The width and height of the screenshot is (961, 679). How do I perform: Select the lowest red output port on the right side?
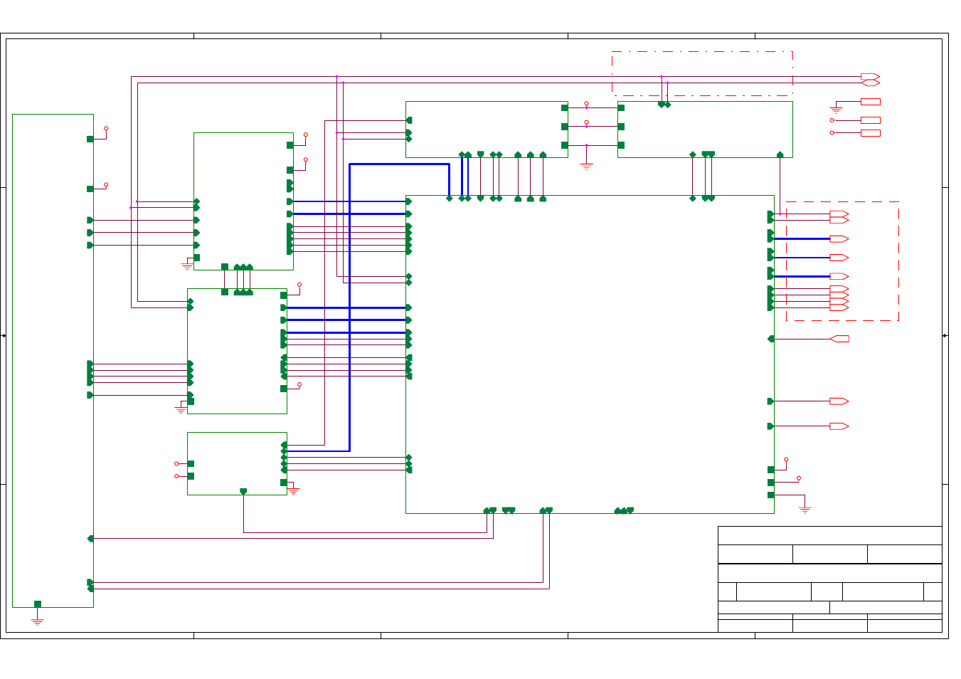pos(839,426)
